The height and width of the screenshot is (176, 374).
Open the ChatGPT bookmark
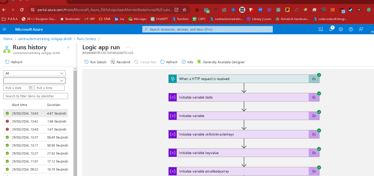[159, 19]
